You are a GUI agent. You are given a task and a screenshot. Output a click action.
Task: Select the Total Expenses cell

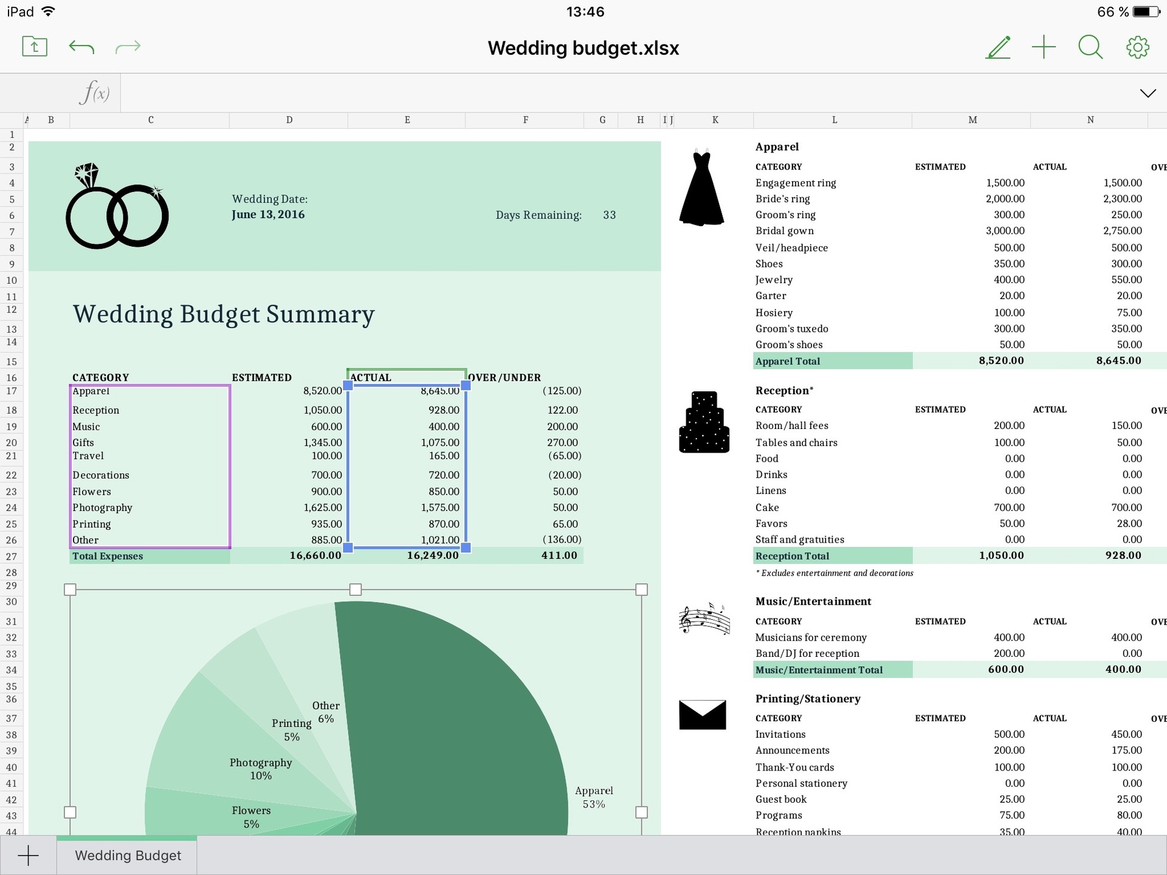108,555
